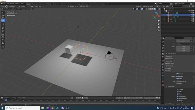The height and width of the screenshot is (110, 195).
Task: Collapse the Visibility panel
Action: (x=169, y=71)
